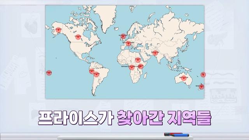Select the Australia location marker
Viewport: 249px width, 140px height.
(x=184, y=78)
